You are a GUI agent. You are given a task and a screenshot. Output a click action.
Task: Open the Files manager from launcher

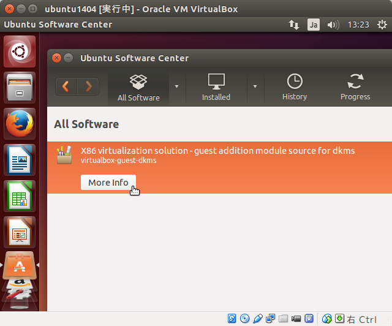pos(20,88)
